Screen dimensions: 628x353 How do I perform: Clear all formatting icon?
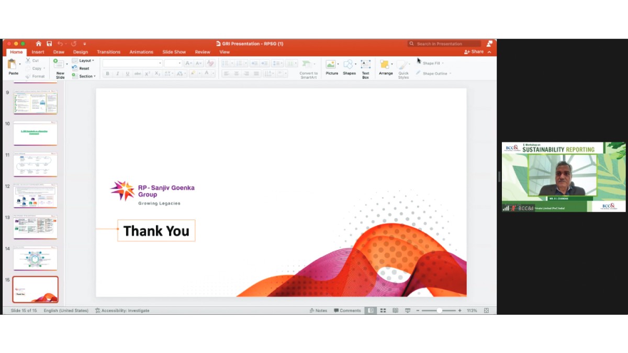point(210,63)
